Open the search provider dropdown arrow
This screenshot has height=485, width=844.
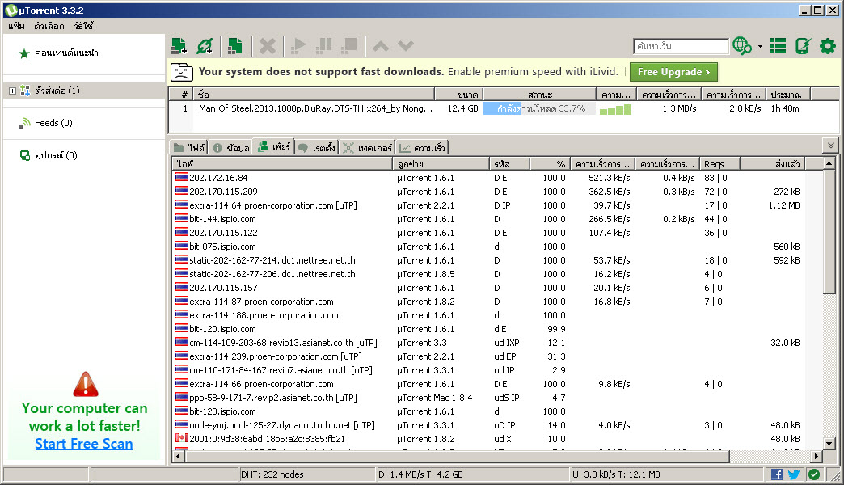click(760, 46)
